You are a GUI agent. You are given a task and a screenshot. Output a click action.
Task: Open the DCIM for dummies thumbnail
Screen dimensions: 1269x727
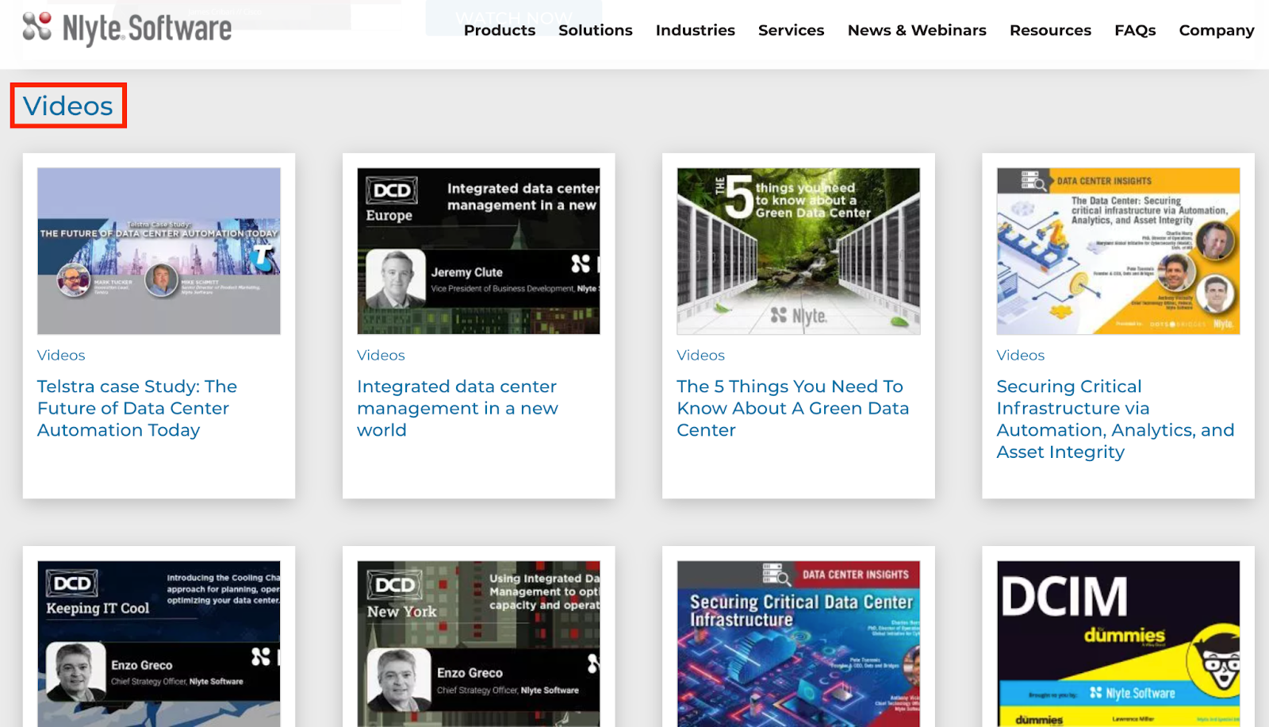(x=1118, y=644)
